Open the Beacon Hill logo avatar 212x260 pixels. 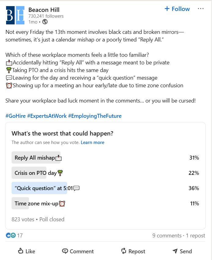click(x=15, y=15)
